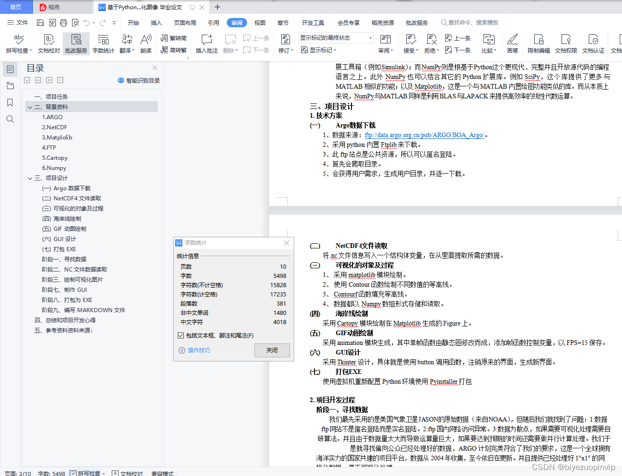Open the bookmark sidebar icon
Viewport: 622px width, 476px height.
point(10,102)
